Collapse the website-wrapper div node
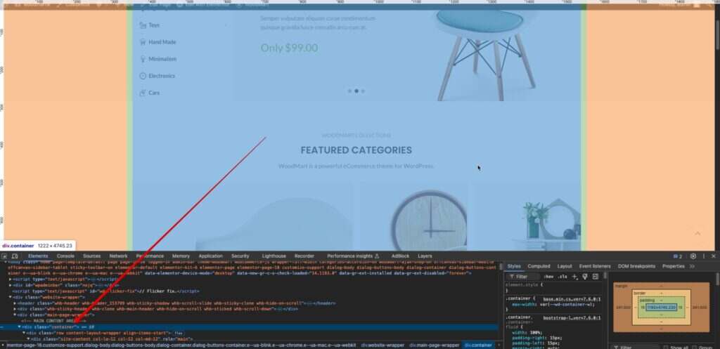This screenshot has height=349, width=720. (11, 297)
